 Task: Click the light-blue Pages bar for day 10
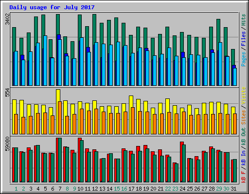pyautogui.click(x=82, y=62)
